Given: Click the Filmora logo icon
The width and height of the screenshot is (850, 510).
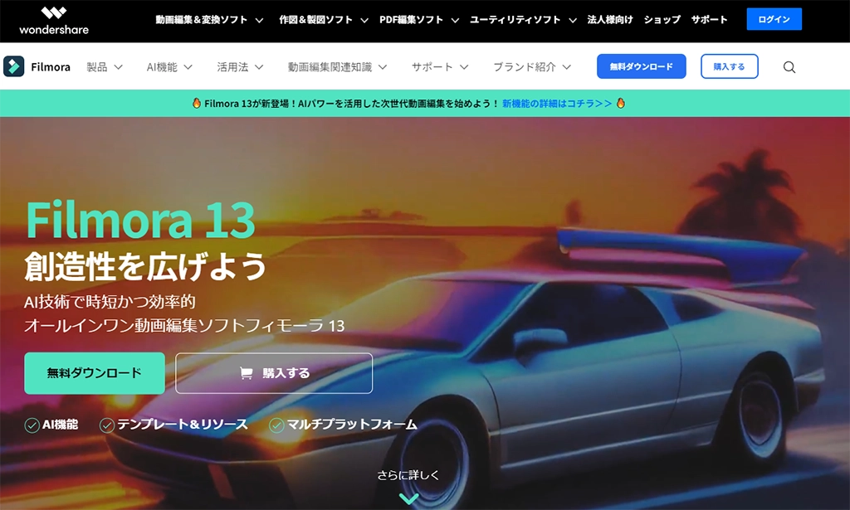Looking at the screenshot, I should (x=13, y=66).
